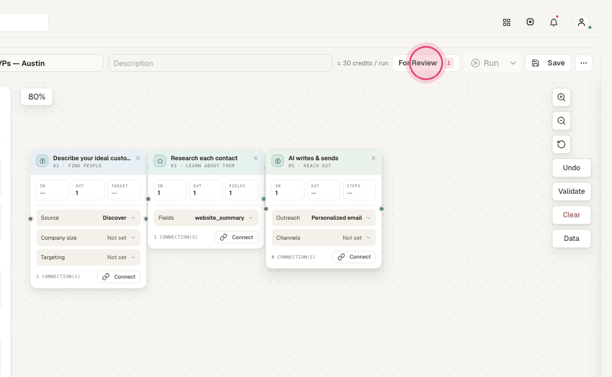The image size is (612, 377).
Task: Open the Outreach Personalized email dropdown
Action: click(x=324, y=218)
